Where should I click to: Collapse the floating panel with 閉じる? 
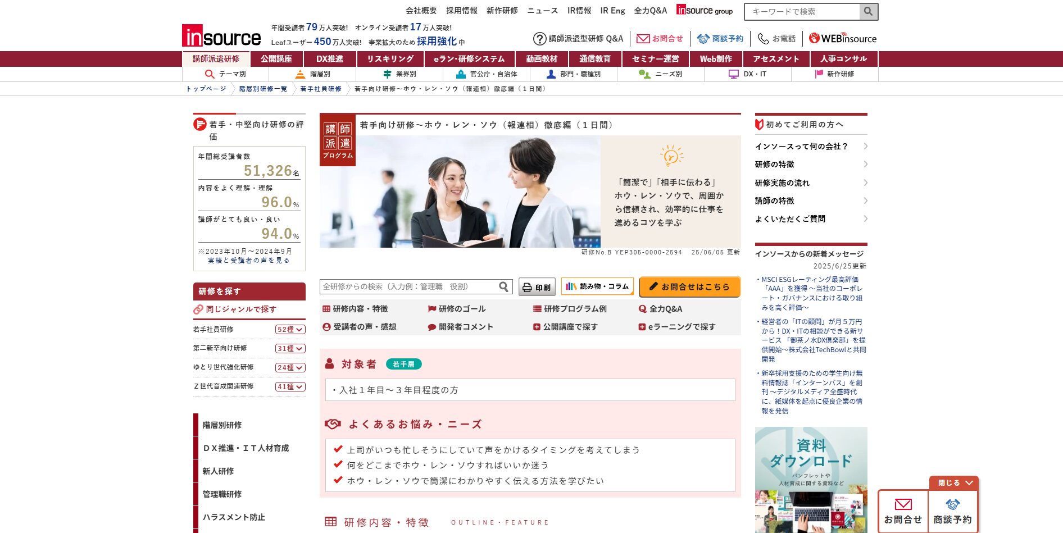coord(955,483)
